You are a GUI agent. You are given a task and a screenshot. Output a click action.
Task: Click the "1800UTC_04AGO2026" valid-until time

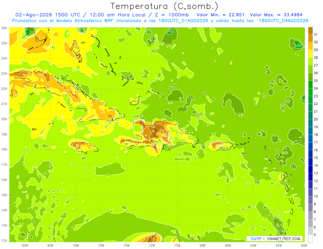click(x=283, y=21)
